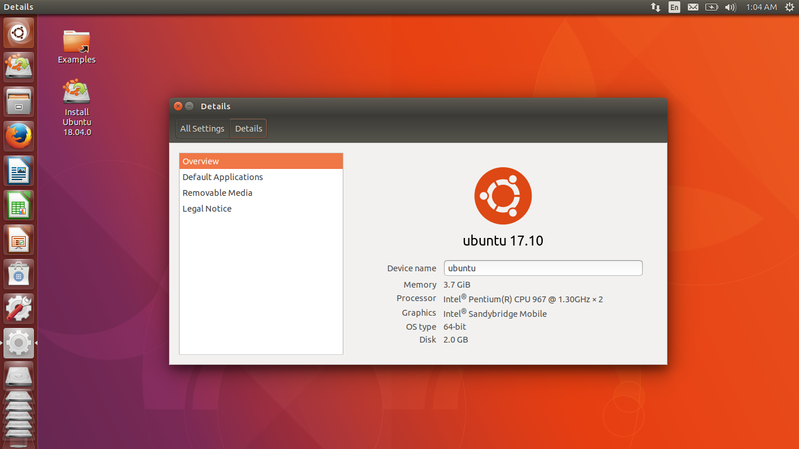799x449 pixels.
Task: Click inside the Device name field
Action: (x=543, y=268)
